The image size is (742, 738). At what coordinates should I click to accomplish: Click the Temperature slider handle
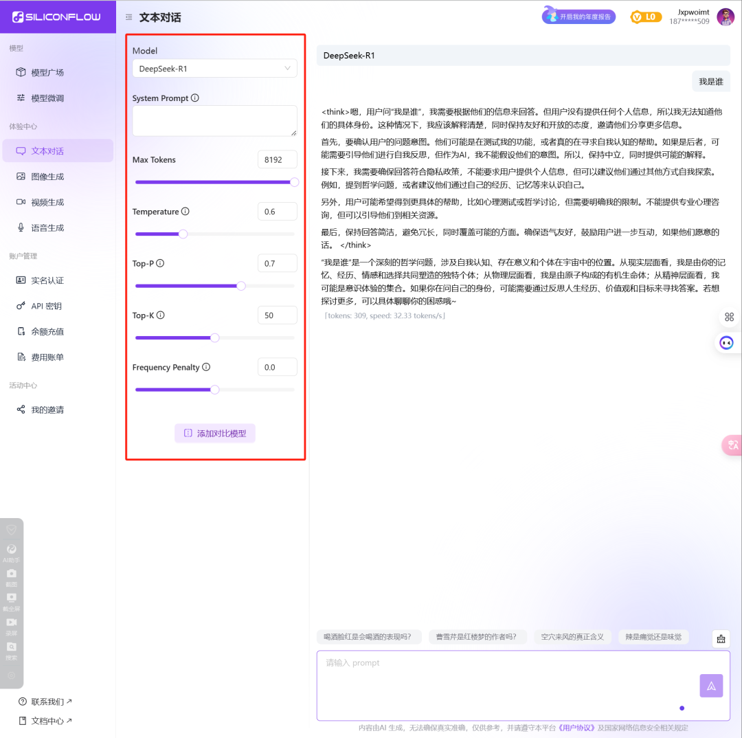pos(183,234)
